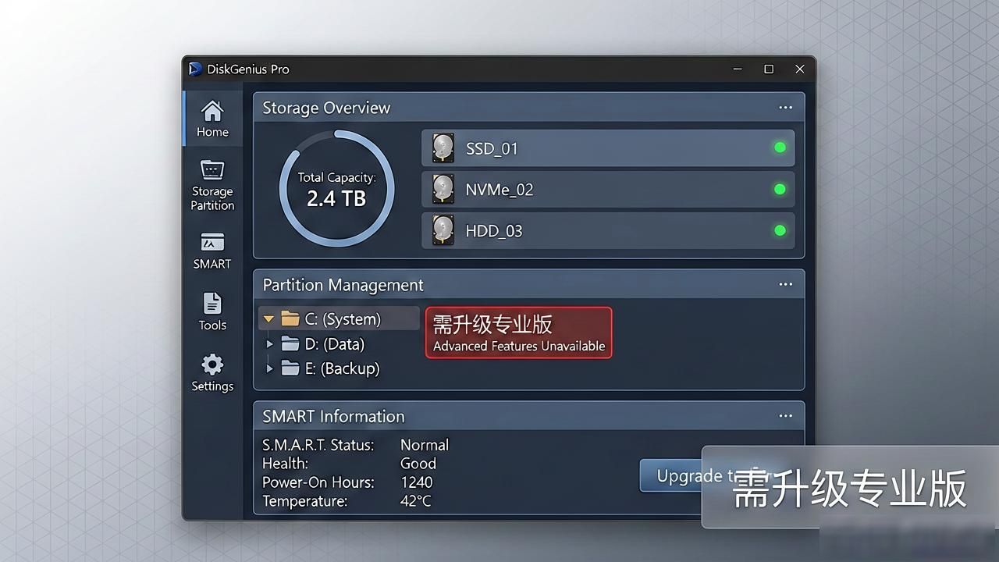Click NVMe_02 green status indicator
Image resolution: width=999 pixels, height=562 pixels.
tap(780, 189)
